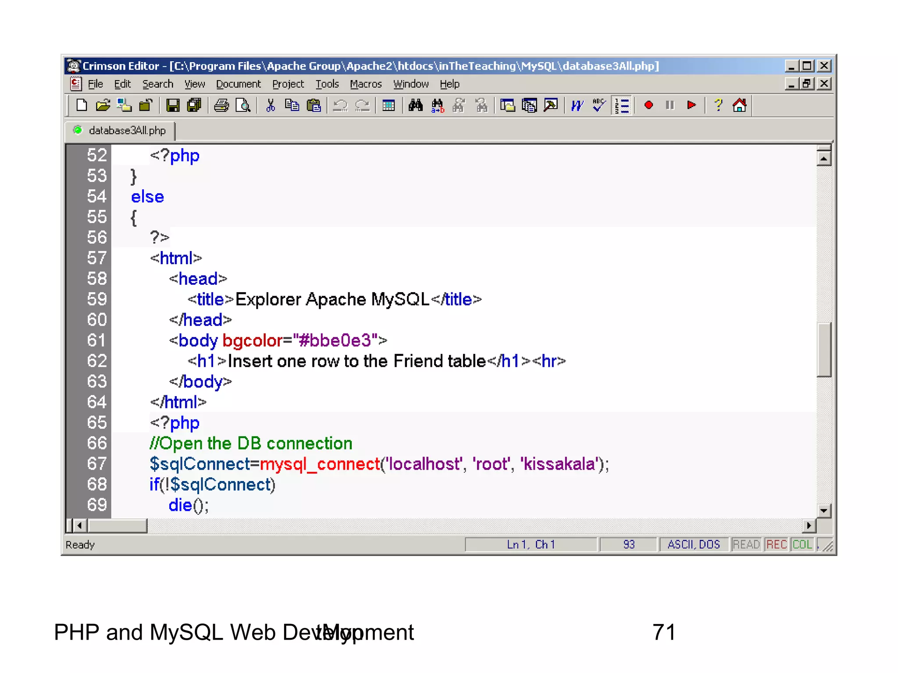This screenshot has height=673, width=898.
Task: Toggle COL indicator in status bar
Action: (x=802, y=545)
